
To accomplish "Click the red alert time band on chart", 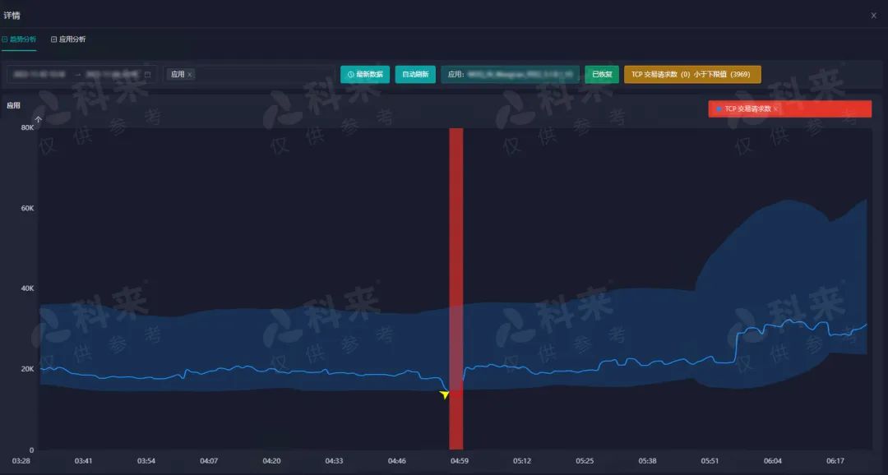I will coord(456,247).
